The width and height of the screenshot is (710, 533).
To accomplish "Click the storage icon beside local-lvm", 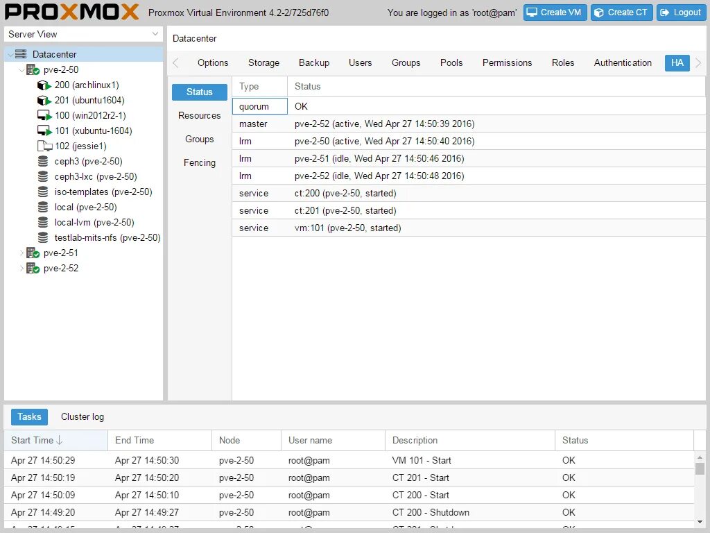I will pyautogui.click(x=43, y=223).
